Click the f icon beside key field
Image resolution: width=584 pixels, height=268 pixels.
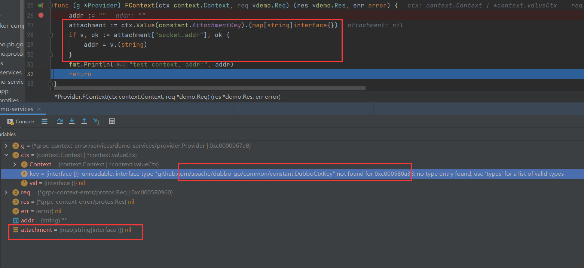click(x=24, y=174)
